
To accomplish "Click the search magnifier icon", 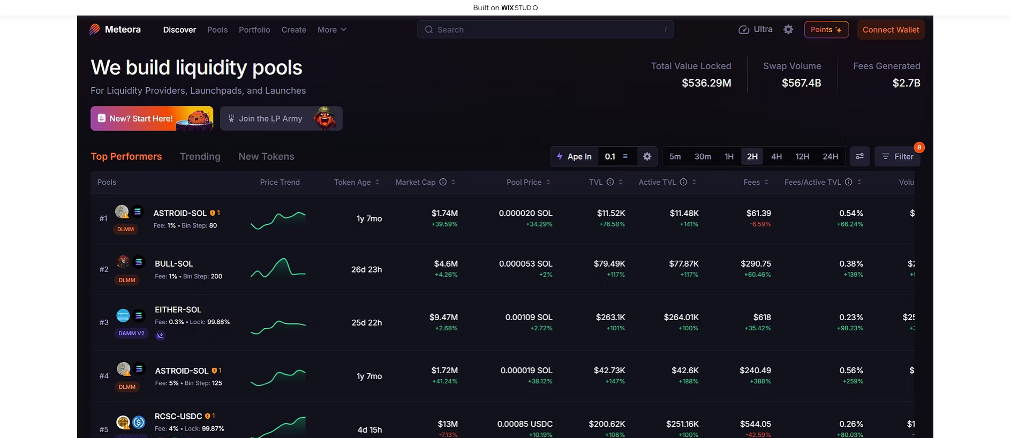I will 429,29.
